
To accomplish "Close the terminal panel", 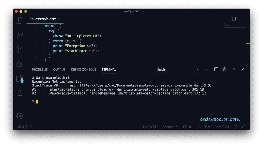I will point(242,69).
